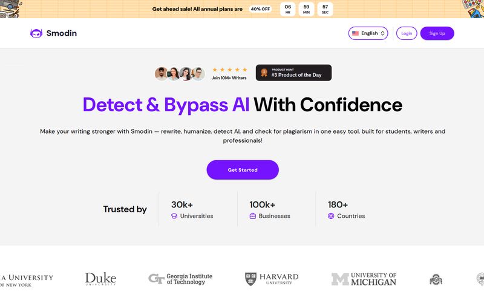The height and width of the screenshot is (300, 484).
Task: Click the Universities graduation cap icon
Action: click(x=174, y=216)
